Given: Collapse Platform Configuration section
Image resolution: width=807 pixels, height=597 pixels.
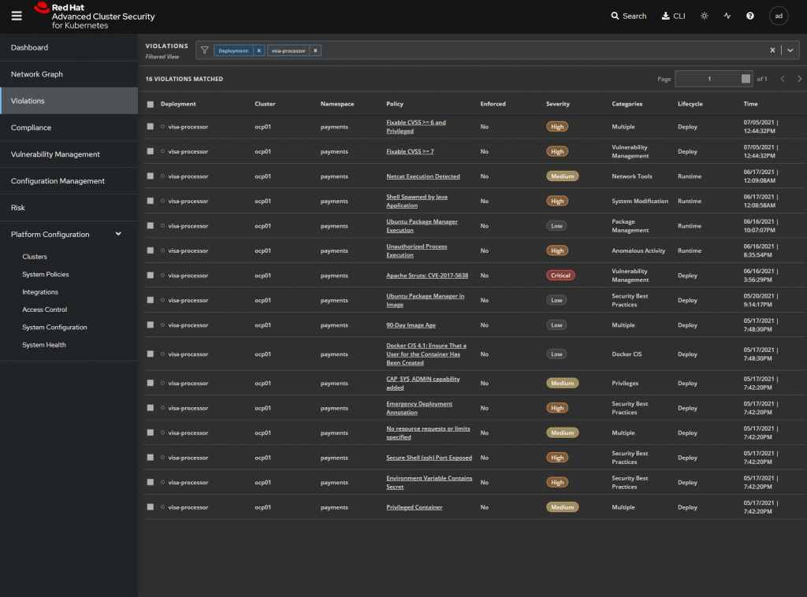Looking at the screenshot, I should pyautogui.click(x=118, y=234).
